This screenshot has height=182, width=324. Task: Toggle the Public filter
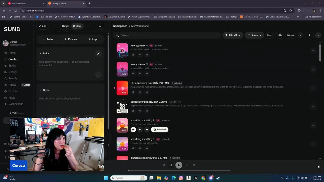(x=279, y=35)
